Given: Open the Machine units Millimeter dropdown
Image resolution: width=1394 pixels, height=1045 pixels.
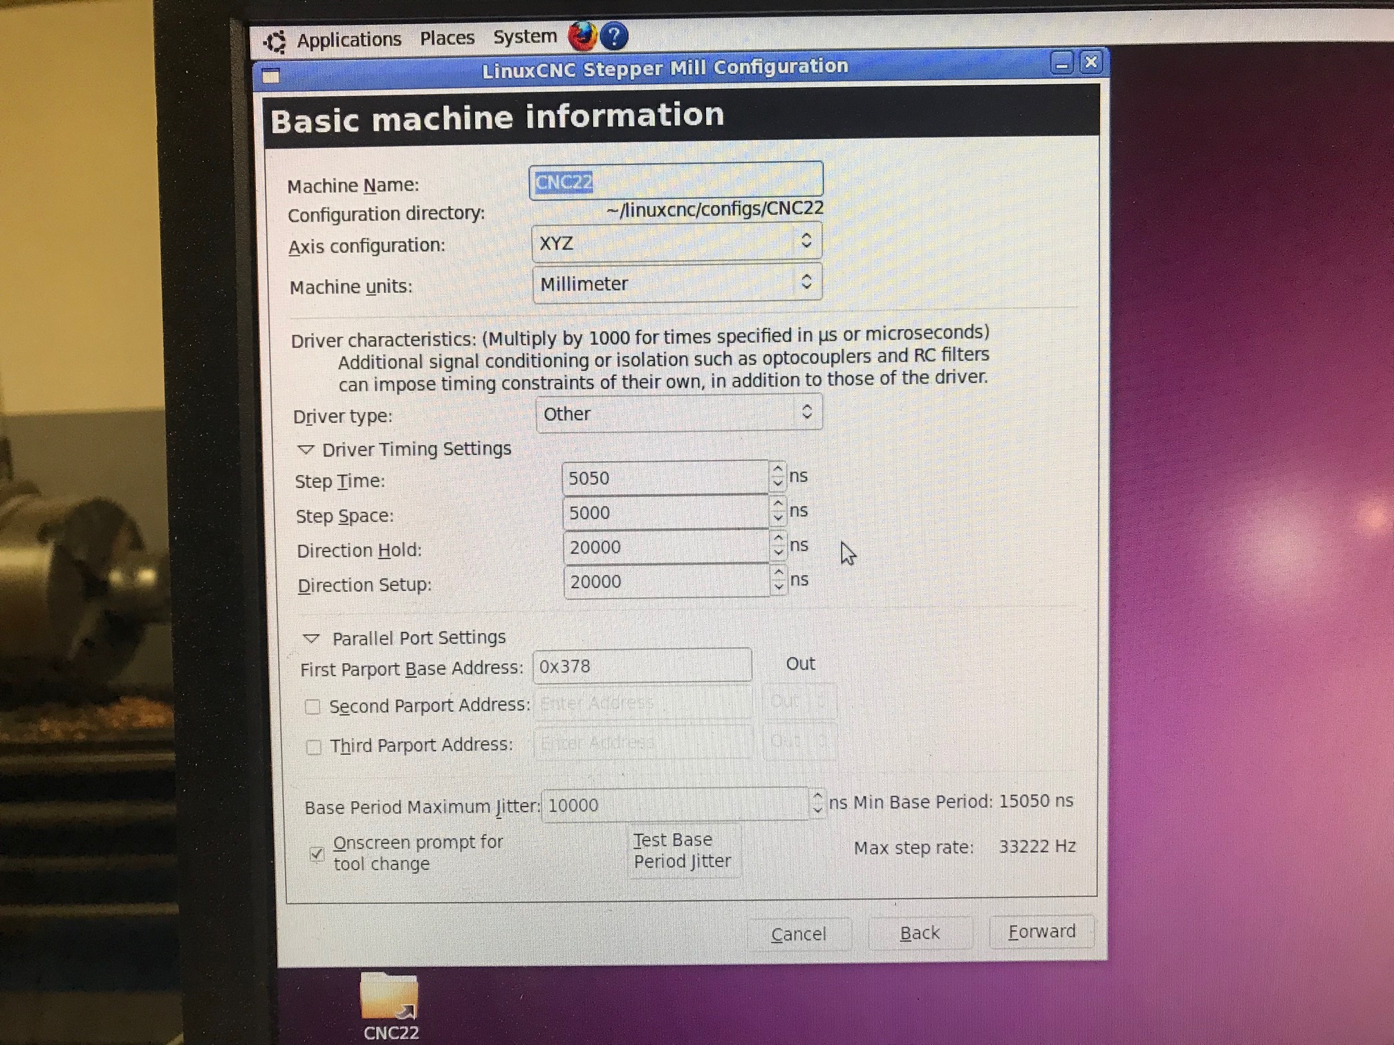Looking at the screenshot, I should coord(677,283).
